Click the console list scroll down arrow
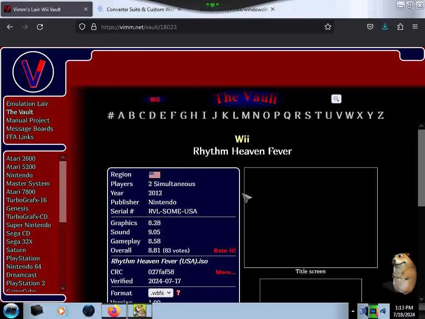This screenshot has width=425, height=319. 63,288
